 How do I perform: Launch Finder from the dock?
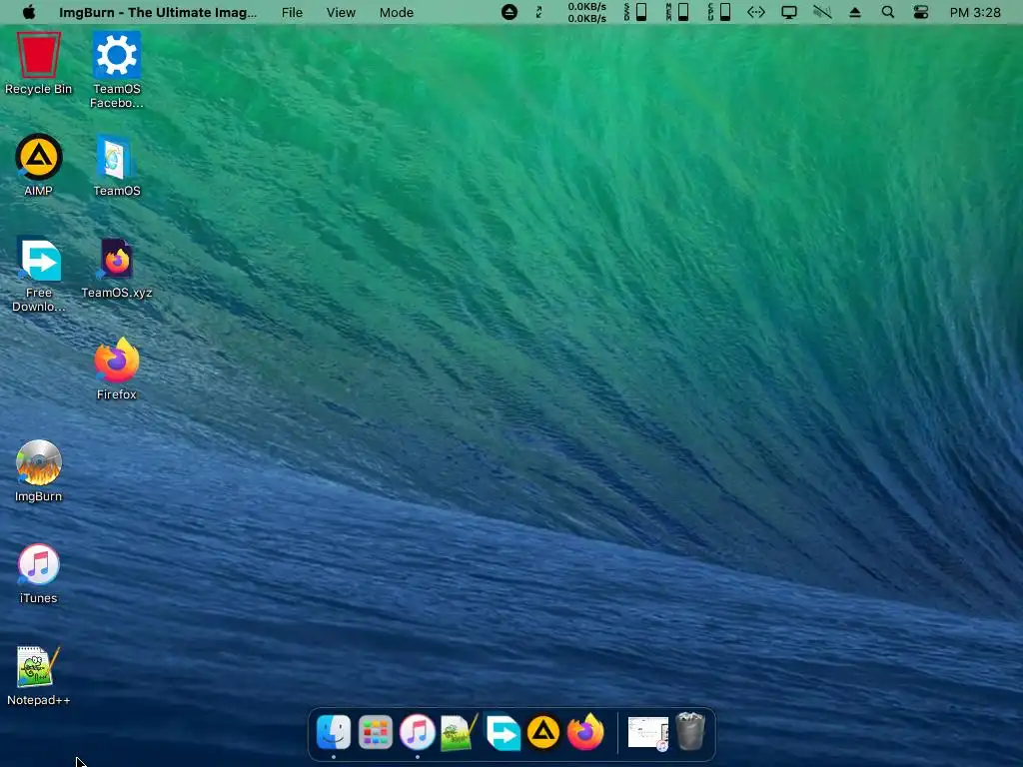click(x=334, y=732)
